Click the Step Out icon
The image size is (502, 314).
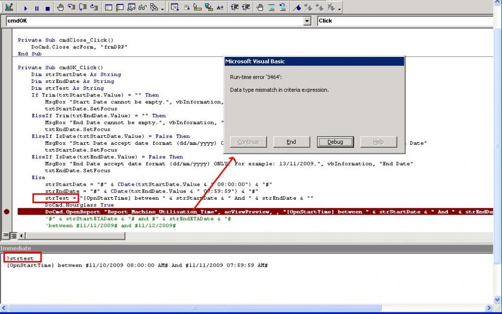point(94,7)
